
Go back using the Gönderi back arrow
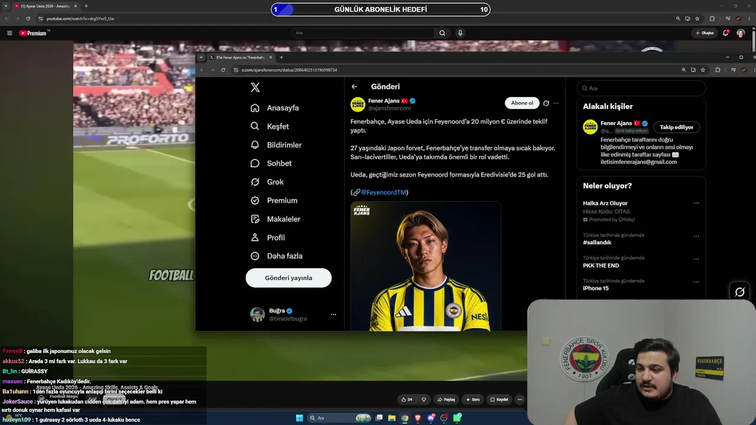(354, 87)
